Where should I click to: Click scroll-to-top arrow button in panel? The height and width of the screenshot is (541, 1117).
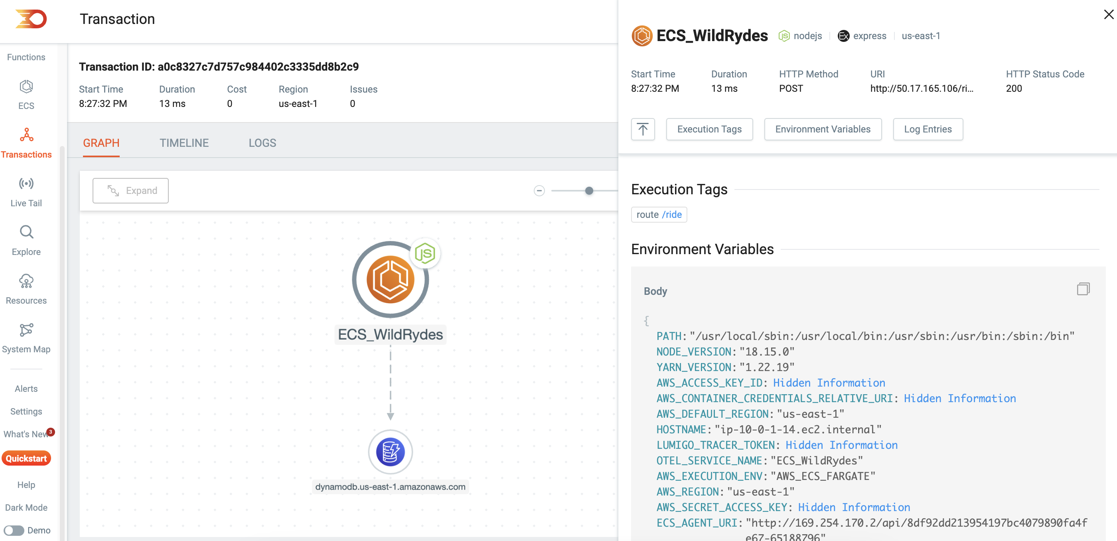(643, 129)
